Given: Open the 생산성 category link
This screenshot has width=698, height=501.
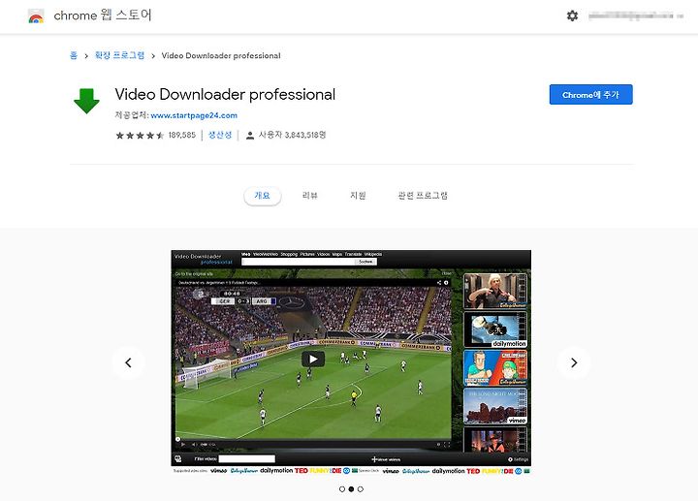Looking at the screenshot, I should tap(220, 135).
